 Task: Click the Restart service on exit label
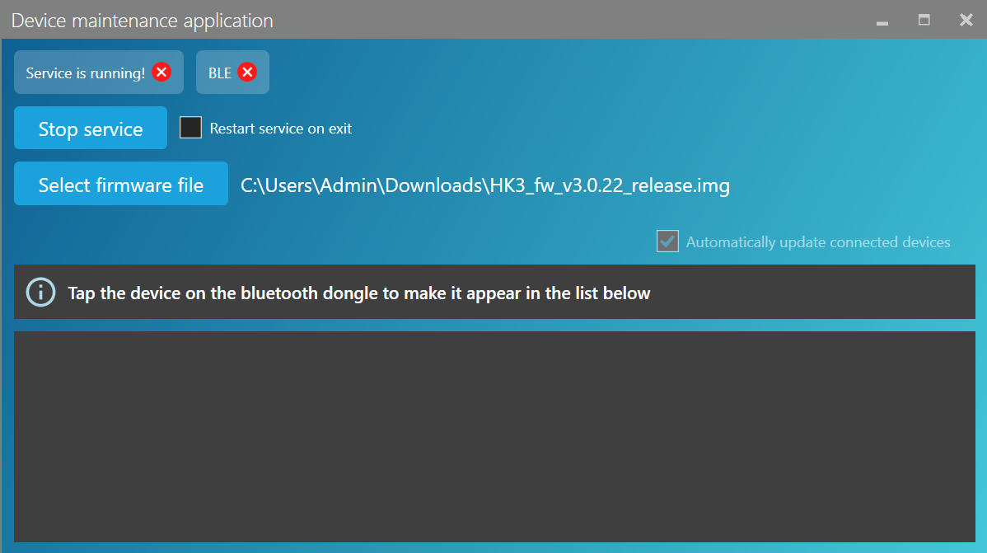281,129
